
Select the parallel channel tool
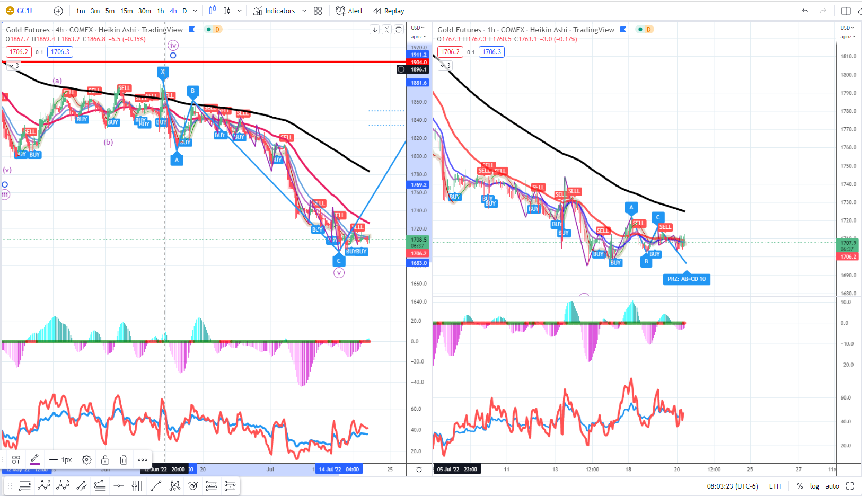click(x=81, y=485)
